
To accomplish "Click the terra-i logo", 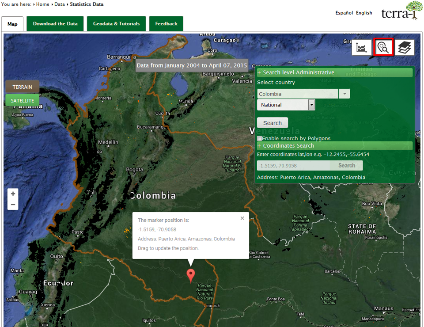I will 401,11.
